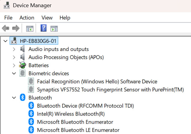
Task: Select Facial Recognition (Windows Hello) Software Device
Action: point(97,82)
